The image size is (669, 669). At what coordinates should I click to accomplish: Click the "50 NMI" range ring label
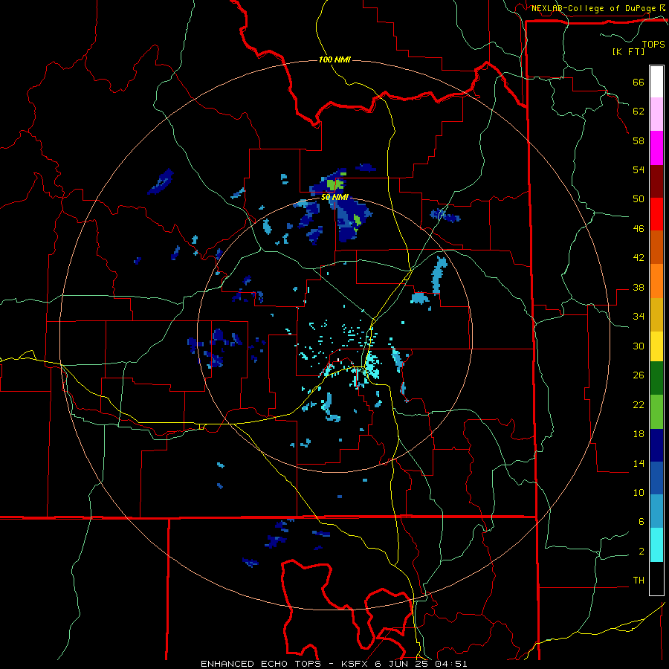(x=335, y=198)
